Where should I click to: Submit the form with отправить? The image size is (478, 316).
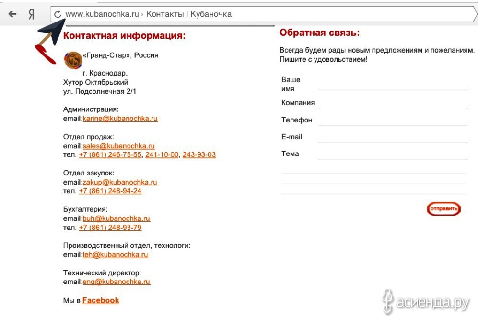click(443, 209)
